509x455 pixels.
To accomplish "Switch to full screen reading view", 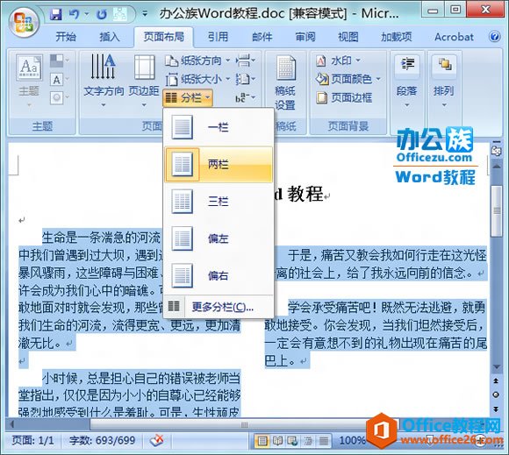I will (x=277, y=441).
